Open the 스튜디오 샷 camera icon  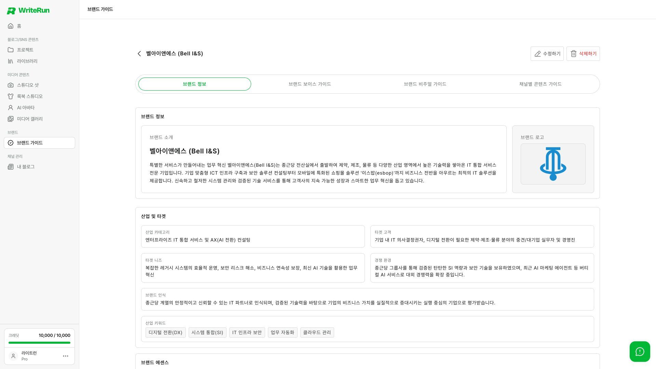coord(11,85)
